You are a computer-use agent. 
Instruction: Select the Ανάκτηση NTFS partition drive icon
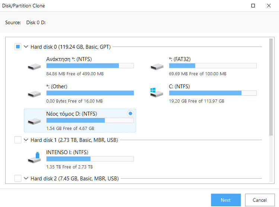[x=34, y=67]
